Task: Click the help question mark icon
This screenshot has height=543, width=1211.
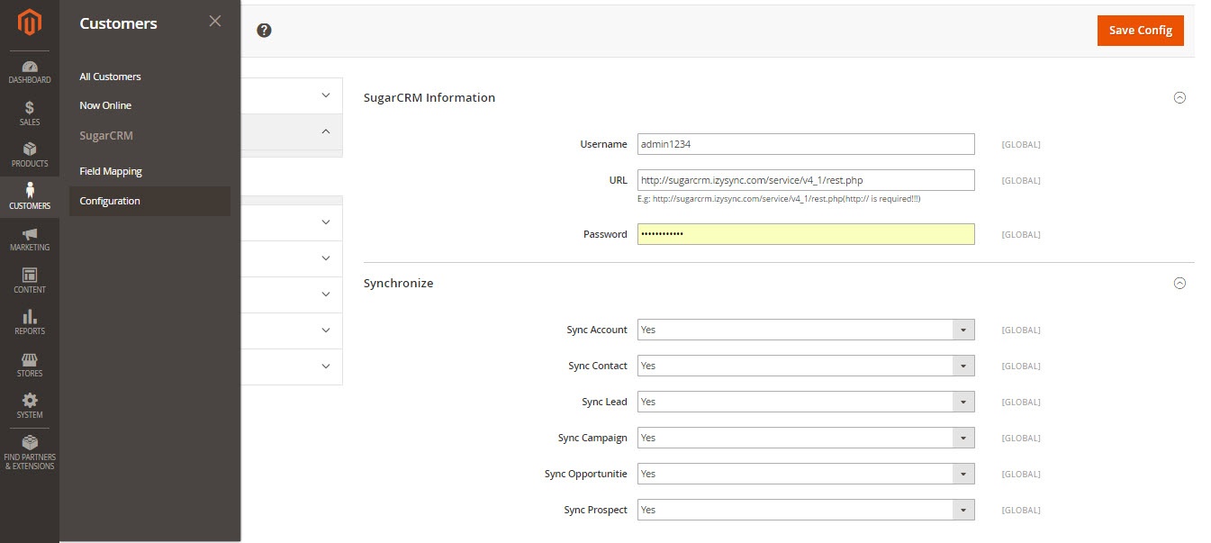Action: click(x=264, y=30)
